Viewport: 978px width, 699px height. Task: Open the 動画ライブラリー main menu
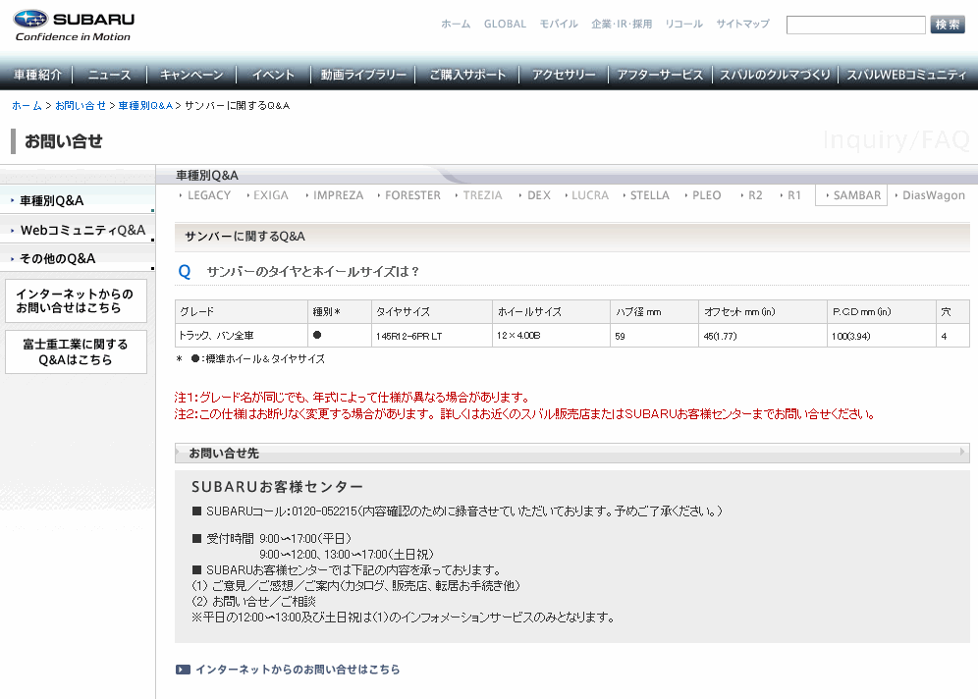(363, 75)
